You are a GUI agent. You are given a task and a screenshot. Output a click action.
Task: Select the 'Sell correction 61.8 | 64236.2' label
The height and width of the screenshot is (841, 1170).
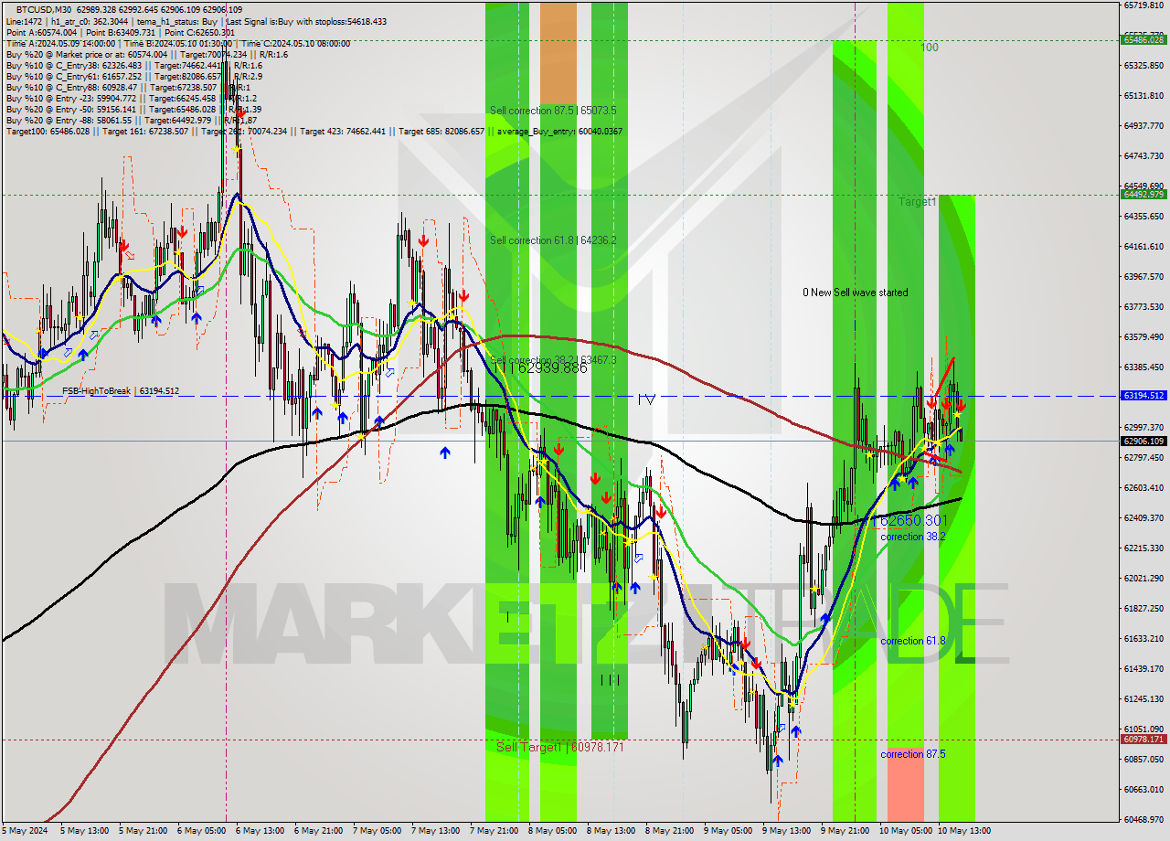pyautogui.click(x=553, y=240)
